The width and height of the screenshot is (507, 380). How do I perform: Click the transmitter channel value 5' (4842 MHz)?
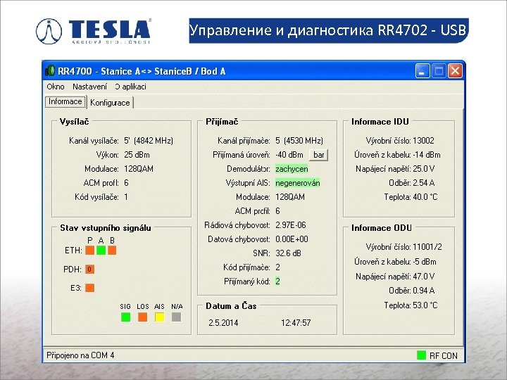(149, 141)
